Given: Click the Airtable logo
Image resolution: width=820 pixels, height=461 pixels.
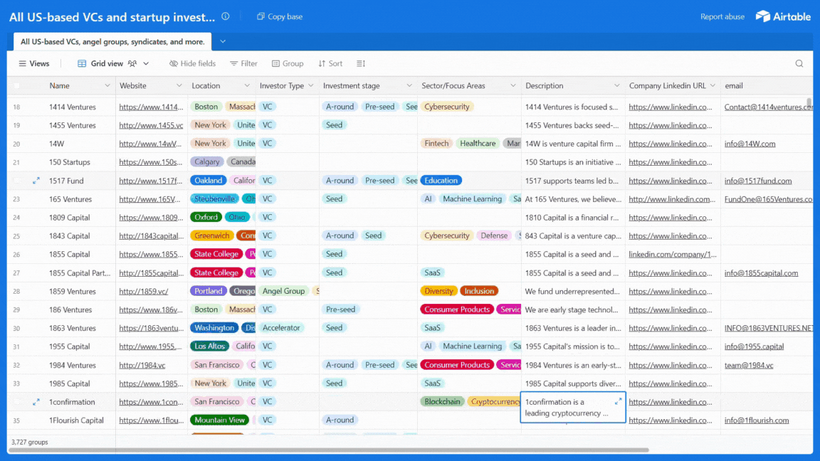Looking at the screenshot, I should coord(783,16).
